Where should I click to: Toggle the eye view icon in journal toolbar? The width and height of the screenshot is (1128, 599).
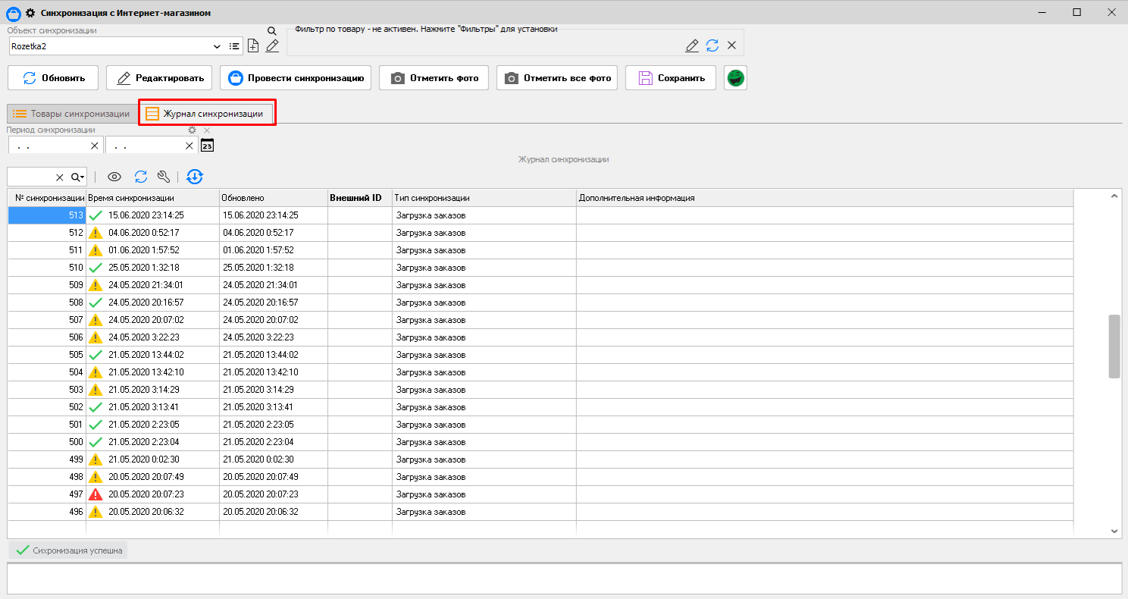click(114, 177)
